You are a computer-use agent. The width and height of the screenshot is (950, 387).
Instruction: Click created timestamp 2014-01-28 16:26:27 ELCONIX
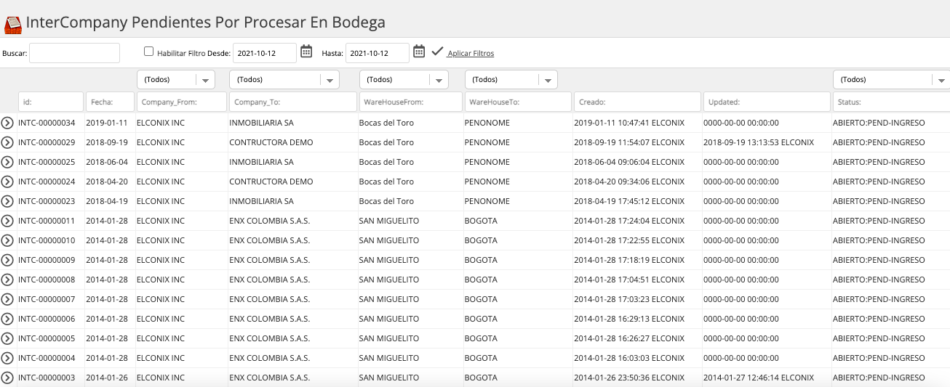click(629, 338)
